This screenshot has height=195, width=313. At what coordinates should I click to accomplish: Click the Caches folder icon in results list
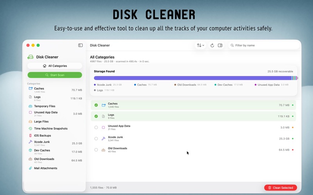(x=103, y=105)
